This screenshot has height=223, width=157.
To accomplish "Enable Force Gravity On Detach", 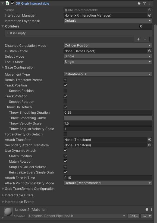I will coord(65,134).
